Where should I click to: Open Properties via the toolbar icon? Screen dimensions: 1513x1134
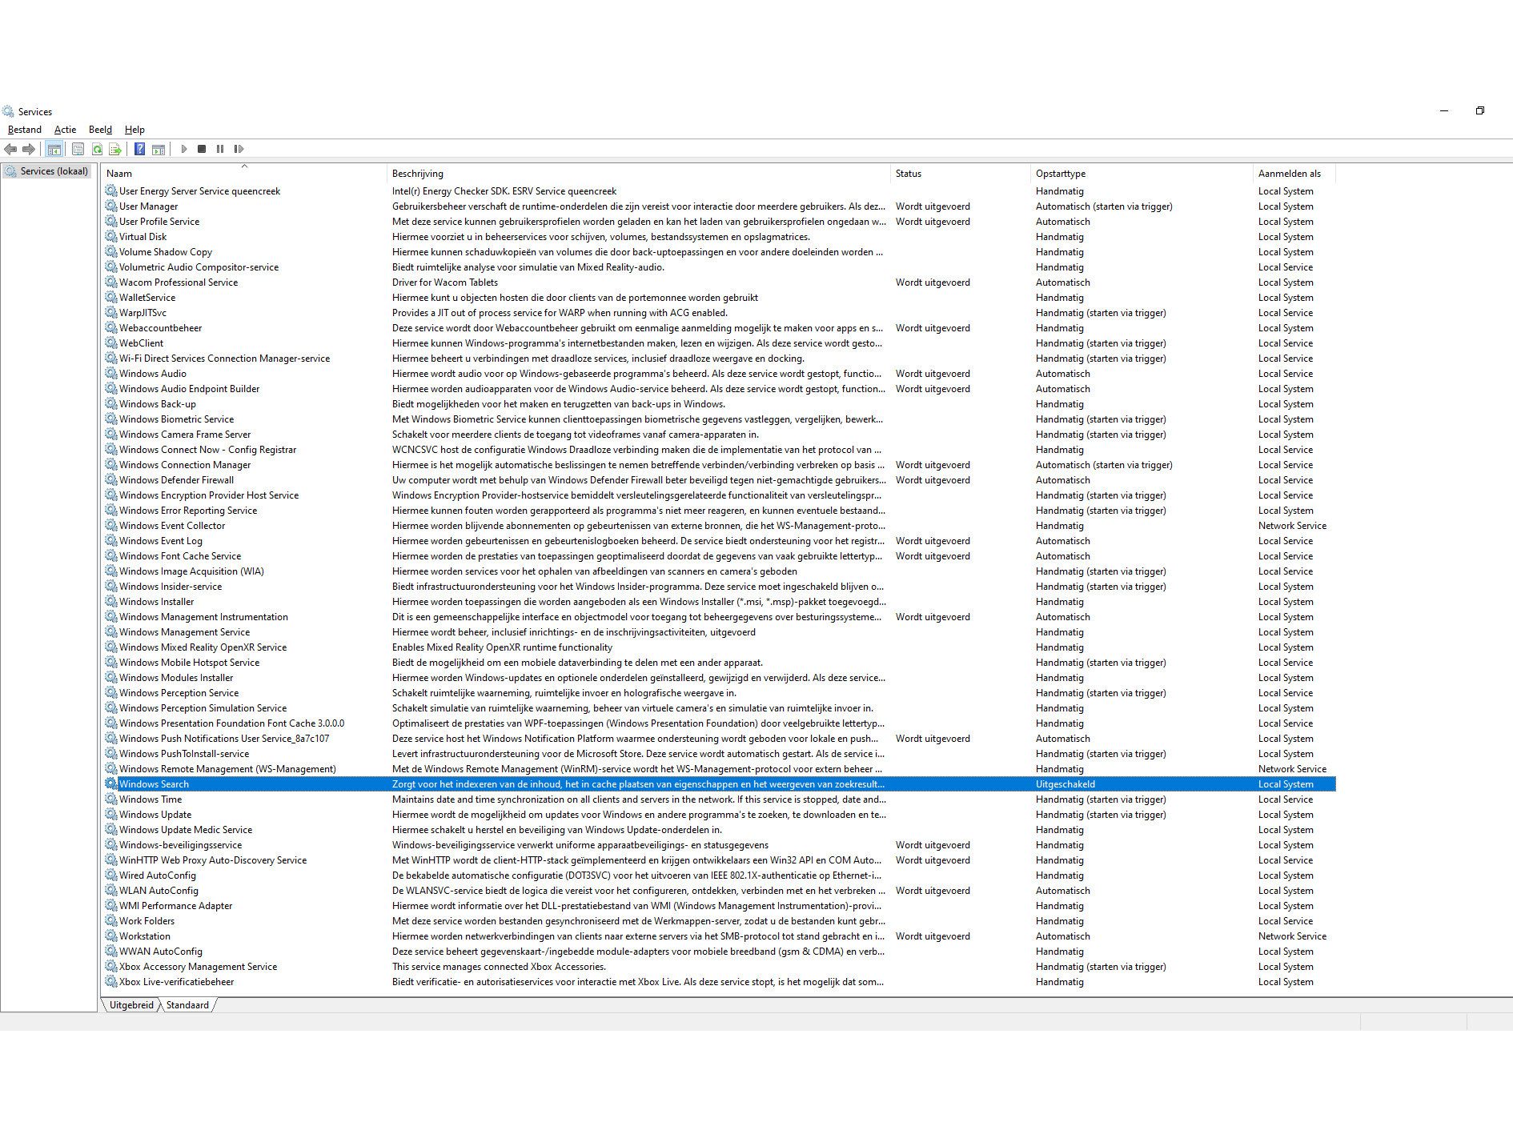click(78, 149)
